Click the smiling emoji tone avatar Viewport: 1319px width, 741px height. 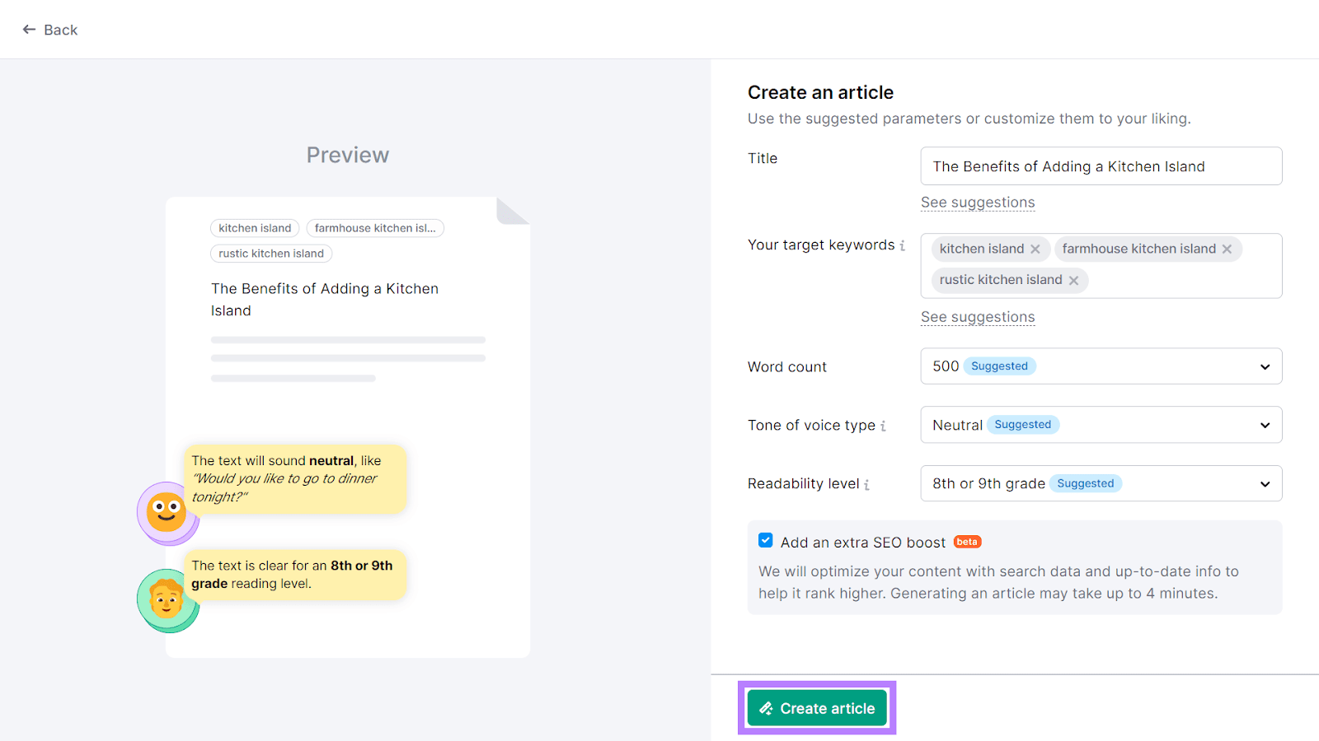click(x=167, y=512)
